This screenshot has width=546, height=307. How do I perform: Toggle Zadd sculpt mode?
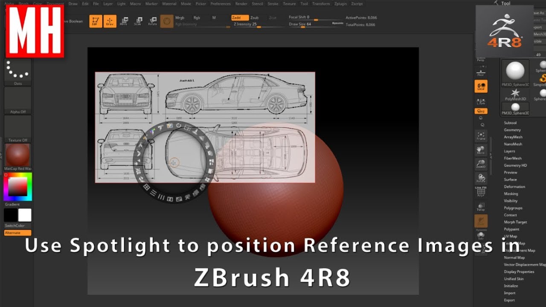240,18
